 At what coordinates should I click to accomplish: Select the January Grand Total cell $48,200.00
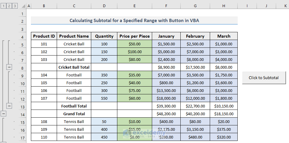coord(166,114)
